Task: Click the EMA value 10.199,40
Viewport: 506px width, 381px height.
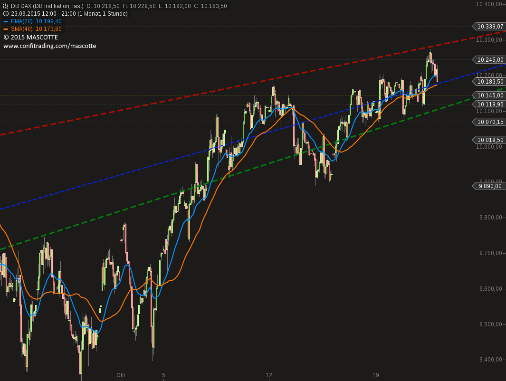Action: pyautogui.click(x=48, y=21)
